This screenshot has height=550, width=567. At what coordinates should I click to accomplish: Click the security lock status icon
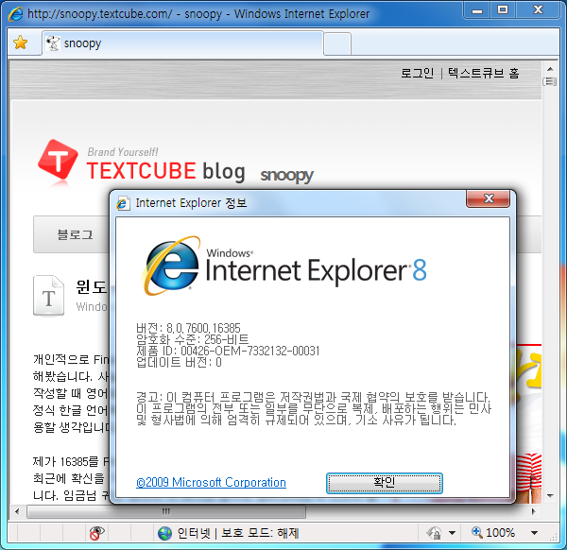pos(435,533)
